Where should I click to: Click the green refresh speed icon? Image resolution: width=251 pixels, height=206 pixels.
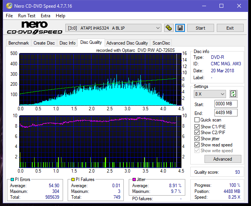(x=233, y=94)
